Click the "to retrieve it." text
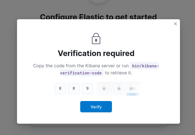 119,73
